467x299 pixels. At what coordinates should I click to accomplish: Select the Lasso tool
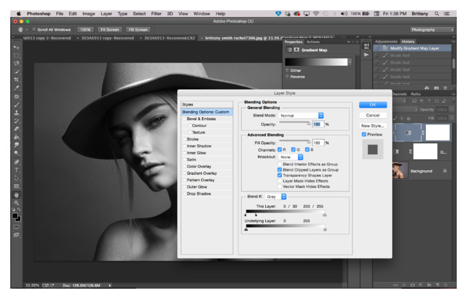[16, 63]
